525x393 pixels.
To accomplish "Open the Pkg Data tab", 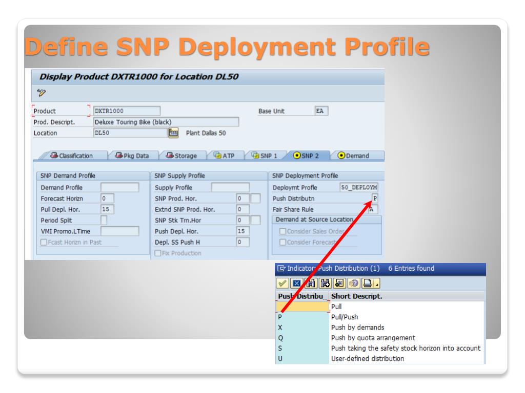I will tap(132, 156).
